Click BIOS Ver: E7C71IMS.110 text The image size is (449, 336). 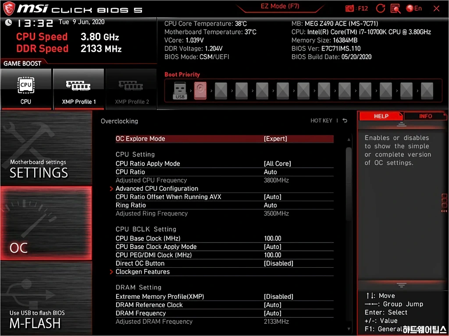pyautogui.click(x=326, y=49)
